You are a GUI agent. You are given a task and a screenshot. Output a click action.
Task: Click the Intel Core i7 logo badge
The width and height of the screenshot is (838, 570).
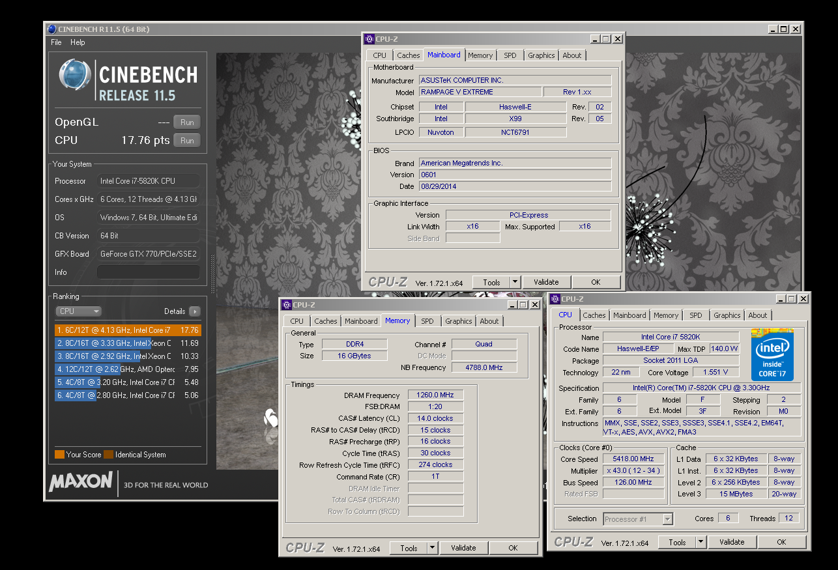click(772, 354)
